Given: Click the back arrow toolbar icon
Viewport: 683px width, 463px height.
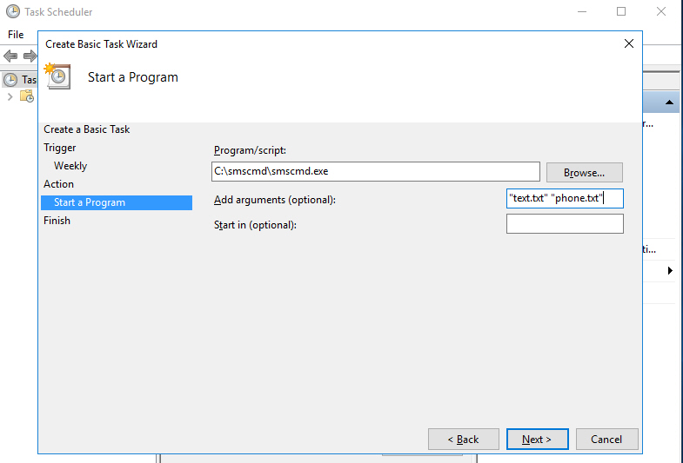Looking at the screenshot, I should pyautogui.click(x=10, y=56).
